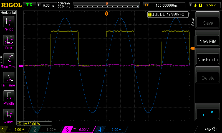Click the speaker mute icon

(215, 129)
